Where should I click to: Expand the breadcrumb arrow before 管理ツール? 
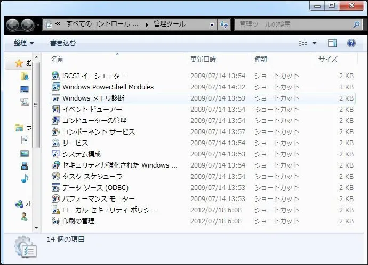click(147, 24)
